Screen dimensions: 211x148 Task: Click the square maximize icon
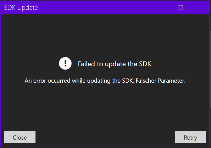point(181,8)
